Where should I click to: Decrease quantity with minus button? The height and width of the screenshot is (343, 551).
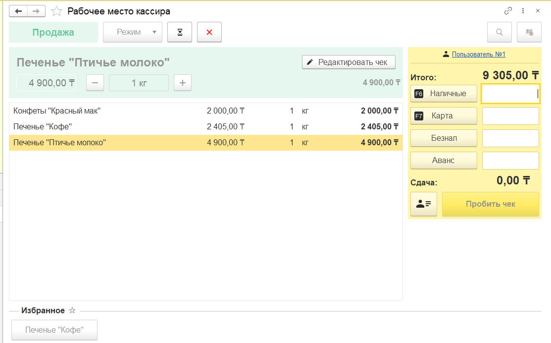click(x=95, y=83)
